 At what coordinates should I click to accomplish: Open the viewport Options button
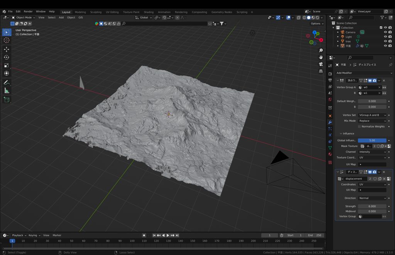(x=315, y=23)
